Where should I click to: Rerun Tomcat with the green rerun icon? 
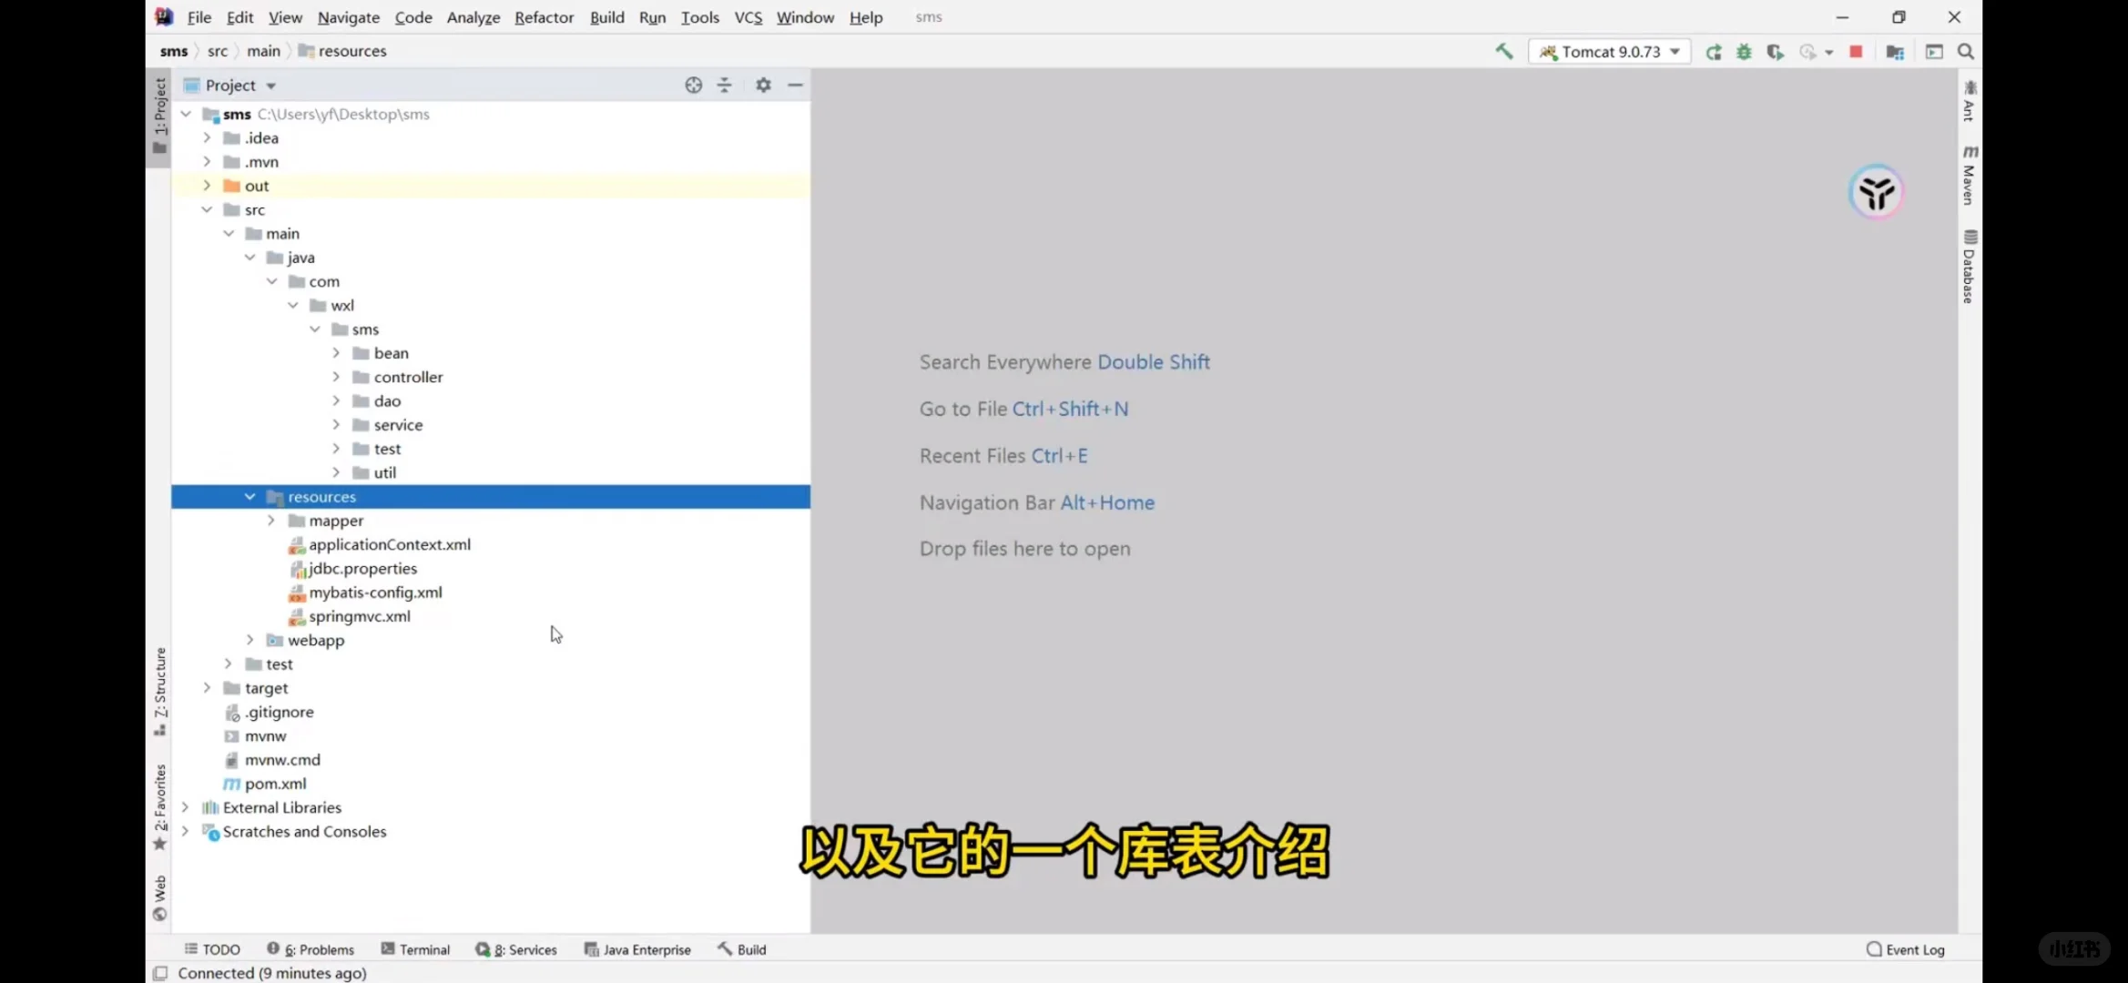[1714, 52]
